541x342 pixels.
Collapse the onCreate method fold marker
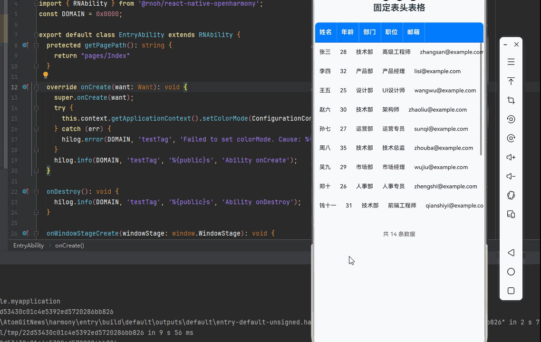pyautogui.click(x=36, y=87)
